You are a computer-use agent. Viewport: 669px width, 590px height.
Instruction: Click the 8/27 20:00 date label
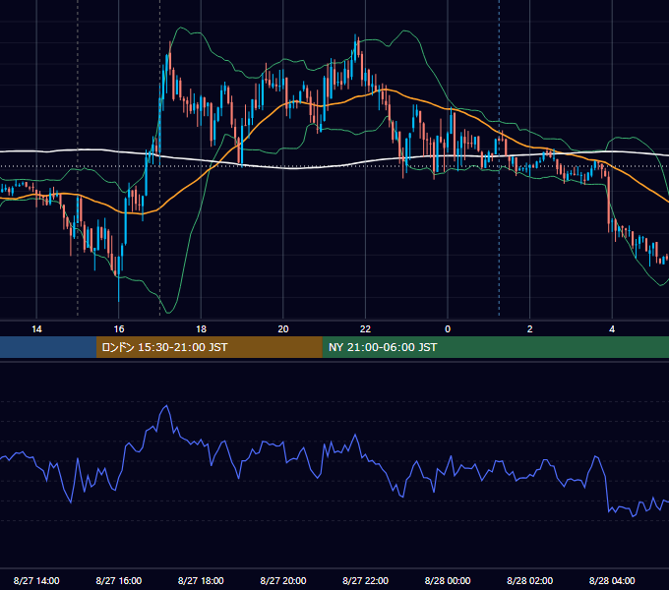pyautogui.click(x=283, y=580)
